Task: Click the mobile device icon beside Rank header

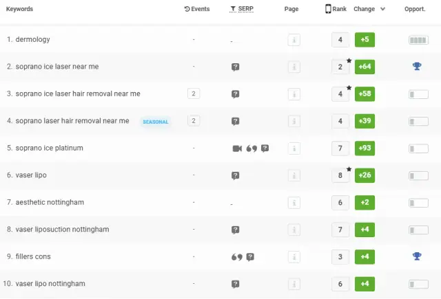Action: click(328, 9)
